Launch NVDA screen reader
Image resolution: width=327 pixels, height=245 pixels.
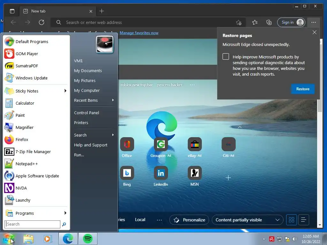36,188
